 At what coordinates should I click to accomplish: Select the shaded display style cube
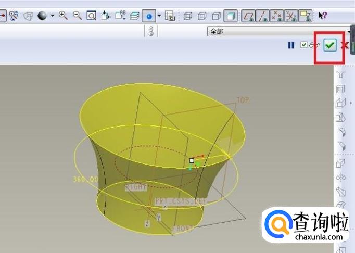[231, 16]
